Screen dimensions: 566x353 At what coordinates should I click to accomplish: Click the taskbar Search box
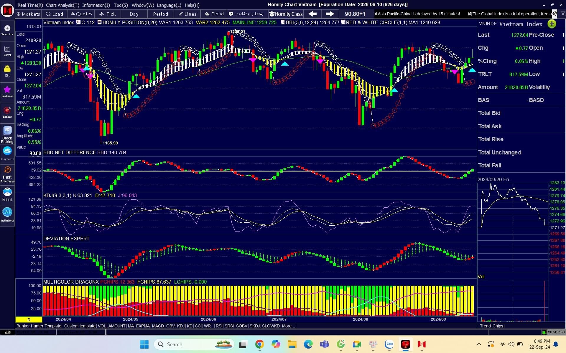click(x=194, y=344)
